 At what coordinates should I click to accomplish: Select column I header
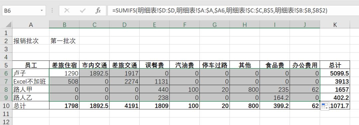[275, 25]
